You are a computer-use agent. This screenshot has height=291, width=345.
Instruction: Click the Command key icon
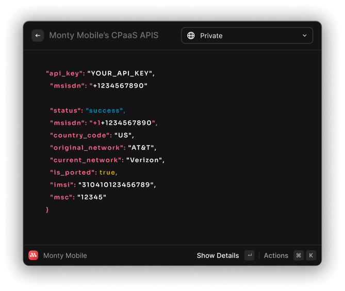(299, 255)
